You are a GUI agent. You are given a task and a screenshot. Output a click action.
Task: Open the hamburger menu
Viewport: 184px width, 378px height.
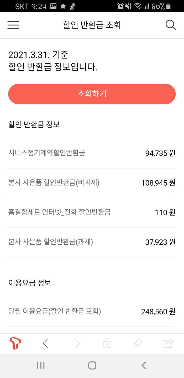[13, 25]
